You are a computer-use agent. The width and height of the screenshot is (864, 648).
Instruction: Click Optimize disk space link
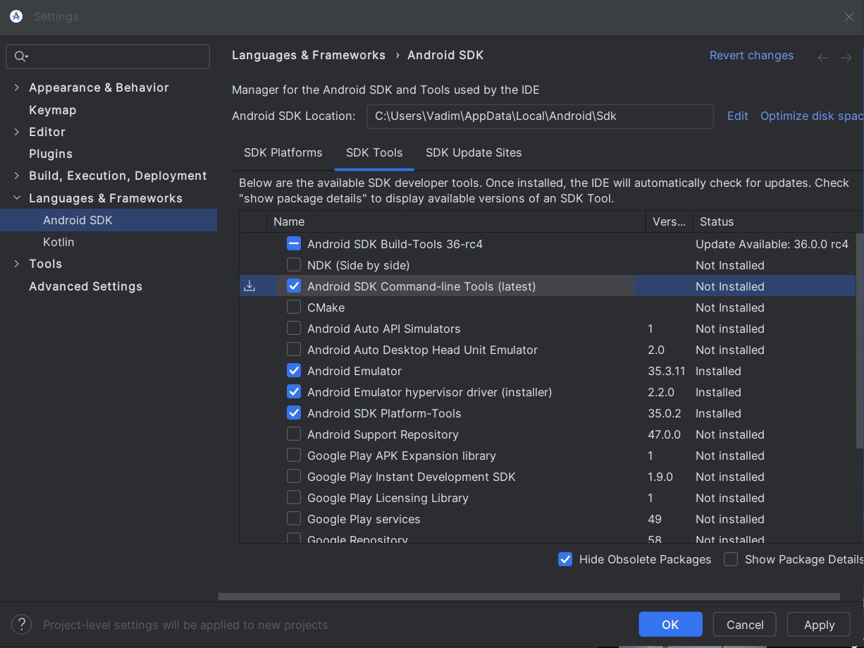(812, 116)
